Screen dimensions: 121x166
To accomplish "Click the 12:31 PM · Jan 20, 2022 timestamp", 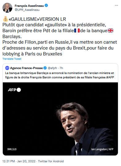I will (x=19, y=161).
